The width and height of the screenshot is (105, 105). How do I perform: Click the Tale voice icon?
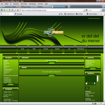coord(61,14)
